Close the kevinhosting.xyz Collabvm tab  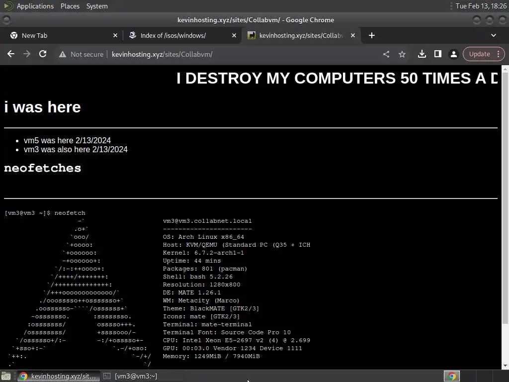pyautogui.click(x=353, y=35)
